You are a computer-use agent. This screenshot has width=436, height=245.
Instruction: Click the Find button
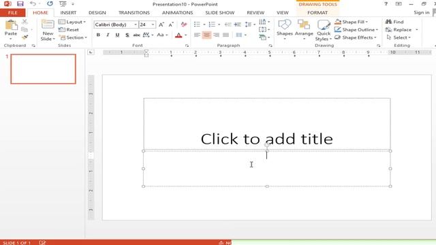(394, 22)
